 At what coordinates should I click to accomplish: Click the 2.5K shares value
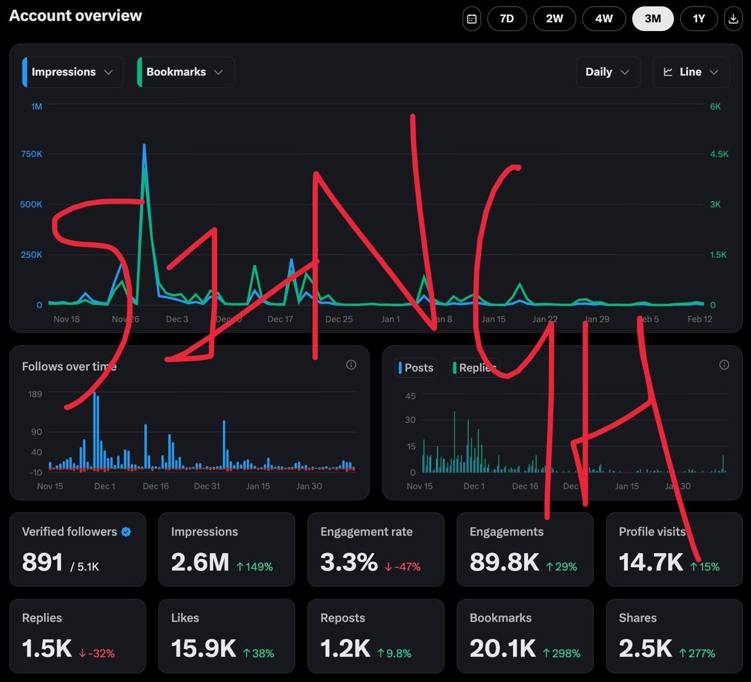645,649
